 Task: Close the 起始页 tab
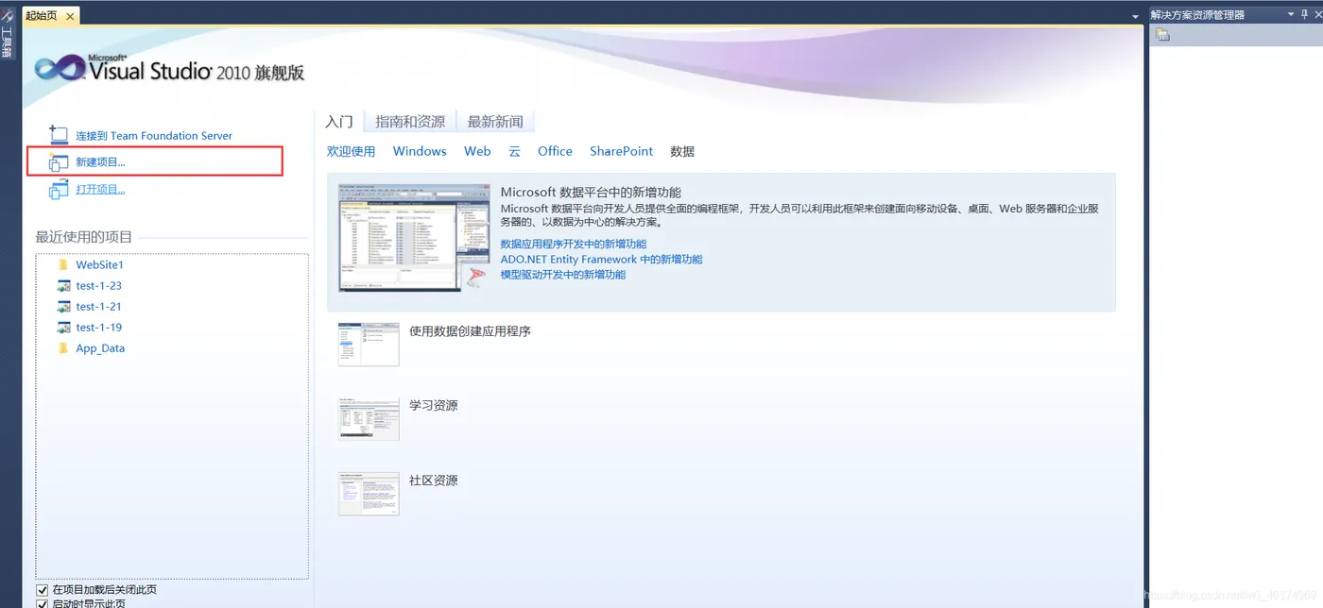pyautogui.click(x=71, y=15)
